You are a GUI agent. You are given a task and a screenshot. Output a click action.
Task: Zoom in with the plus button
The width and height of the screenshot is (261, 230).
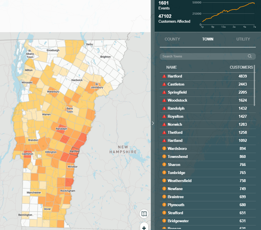click(x=144, y=227)
